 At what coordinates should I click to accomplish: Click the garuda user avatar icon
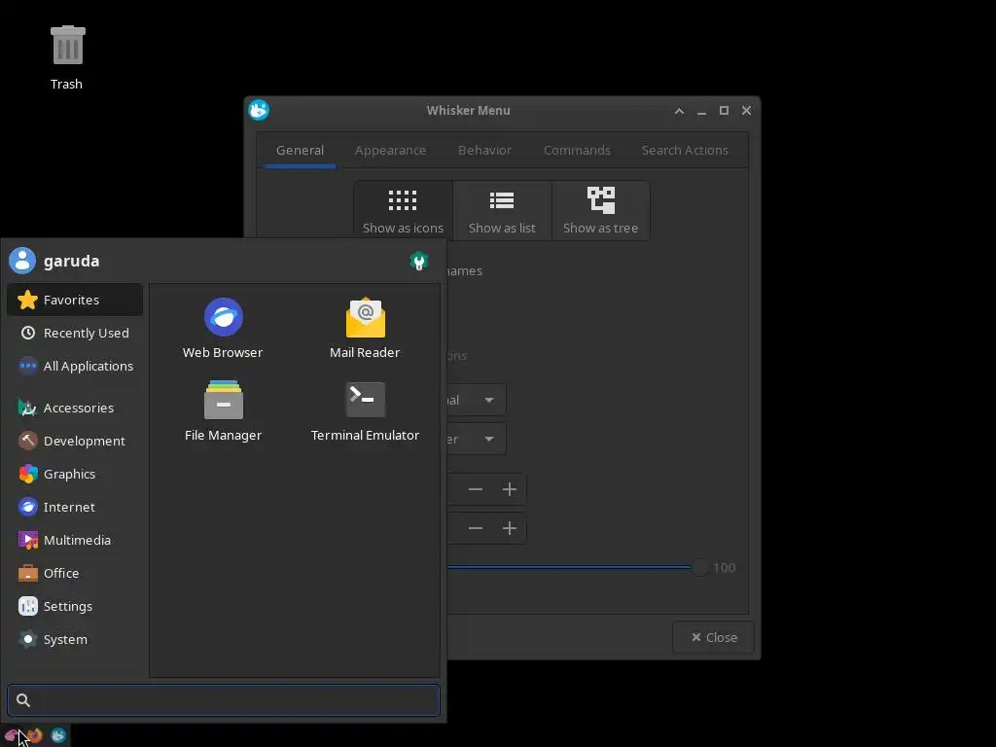(x=22, y=261)
